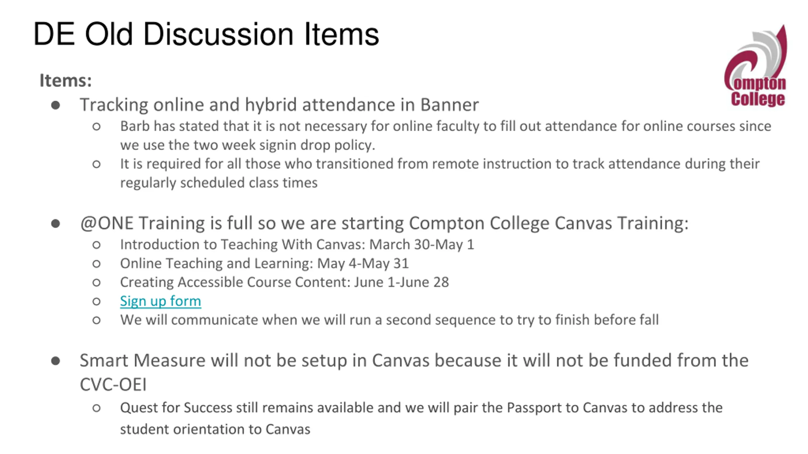Open the Sign up form link
The width and height of the screenshot is (808, 454).
[160, 301]
